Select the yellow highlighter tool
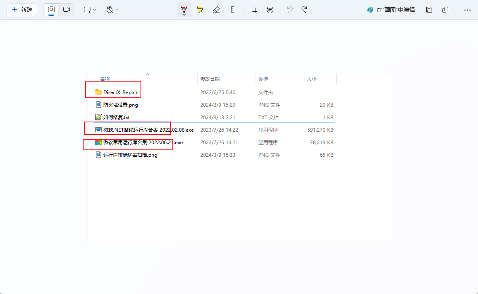This screenshot has width=478, height=294. 200,10
